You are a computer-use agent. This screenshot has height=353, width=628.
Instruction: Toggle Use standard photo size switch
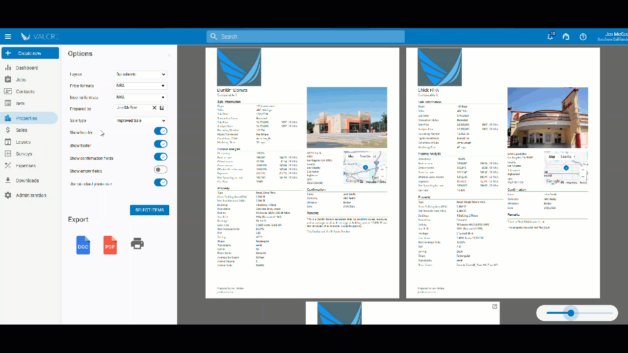[160, 182]
